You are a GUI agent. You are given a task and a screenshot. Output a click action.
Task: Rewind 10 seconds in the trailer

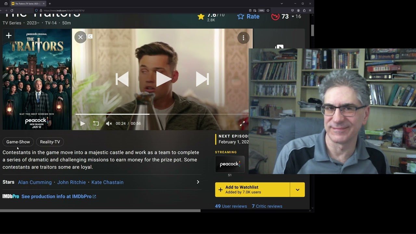[x=96, y=123]
